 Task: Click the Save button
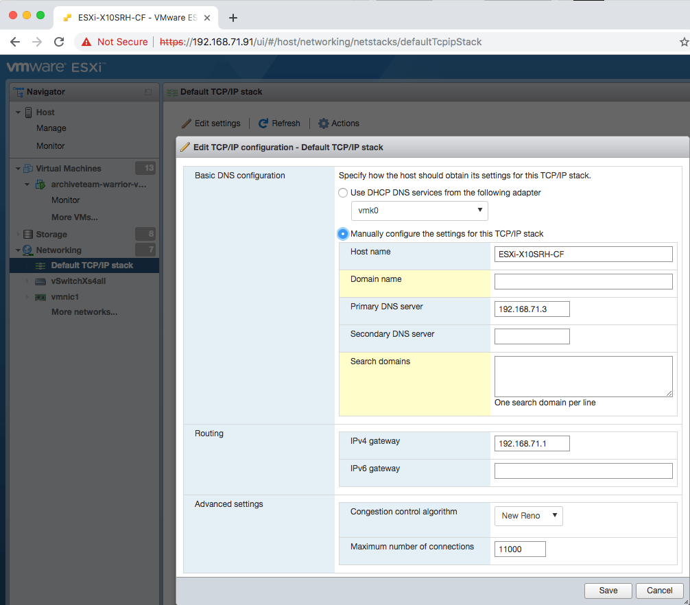tap(608, 591)
